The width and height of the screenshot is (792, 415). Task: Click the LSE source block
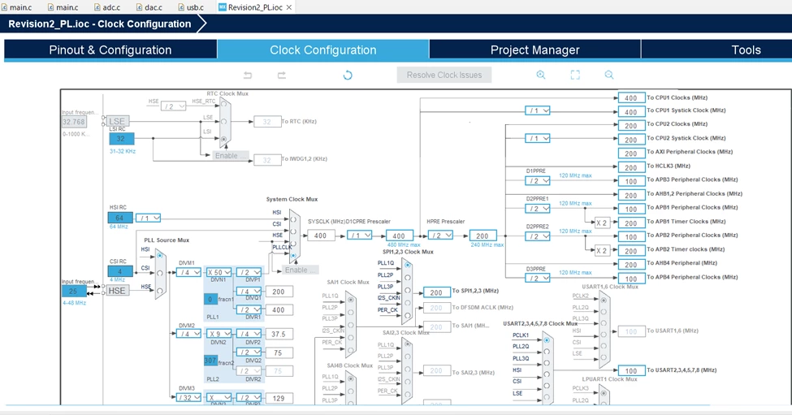pyautogui.click(x=117, y=121)
